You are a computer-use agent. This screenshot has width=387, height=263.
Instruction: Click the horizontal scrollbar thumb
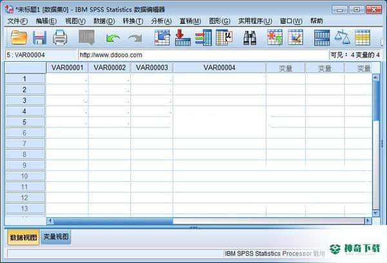[114, 221]
